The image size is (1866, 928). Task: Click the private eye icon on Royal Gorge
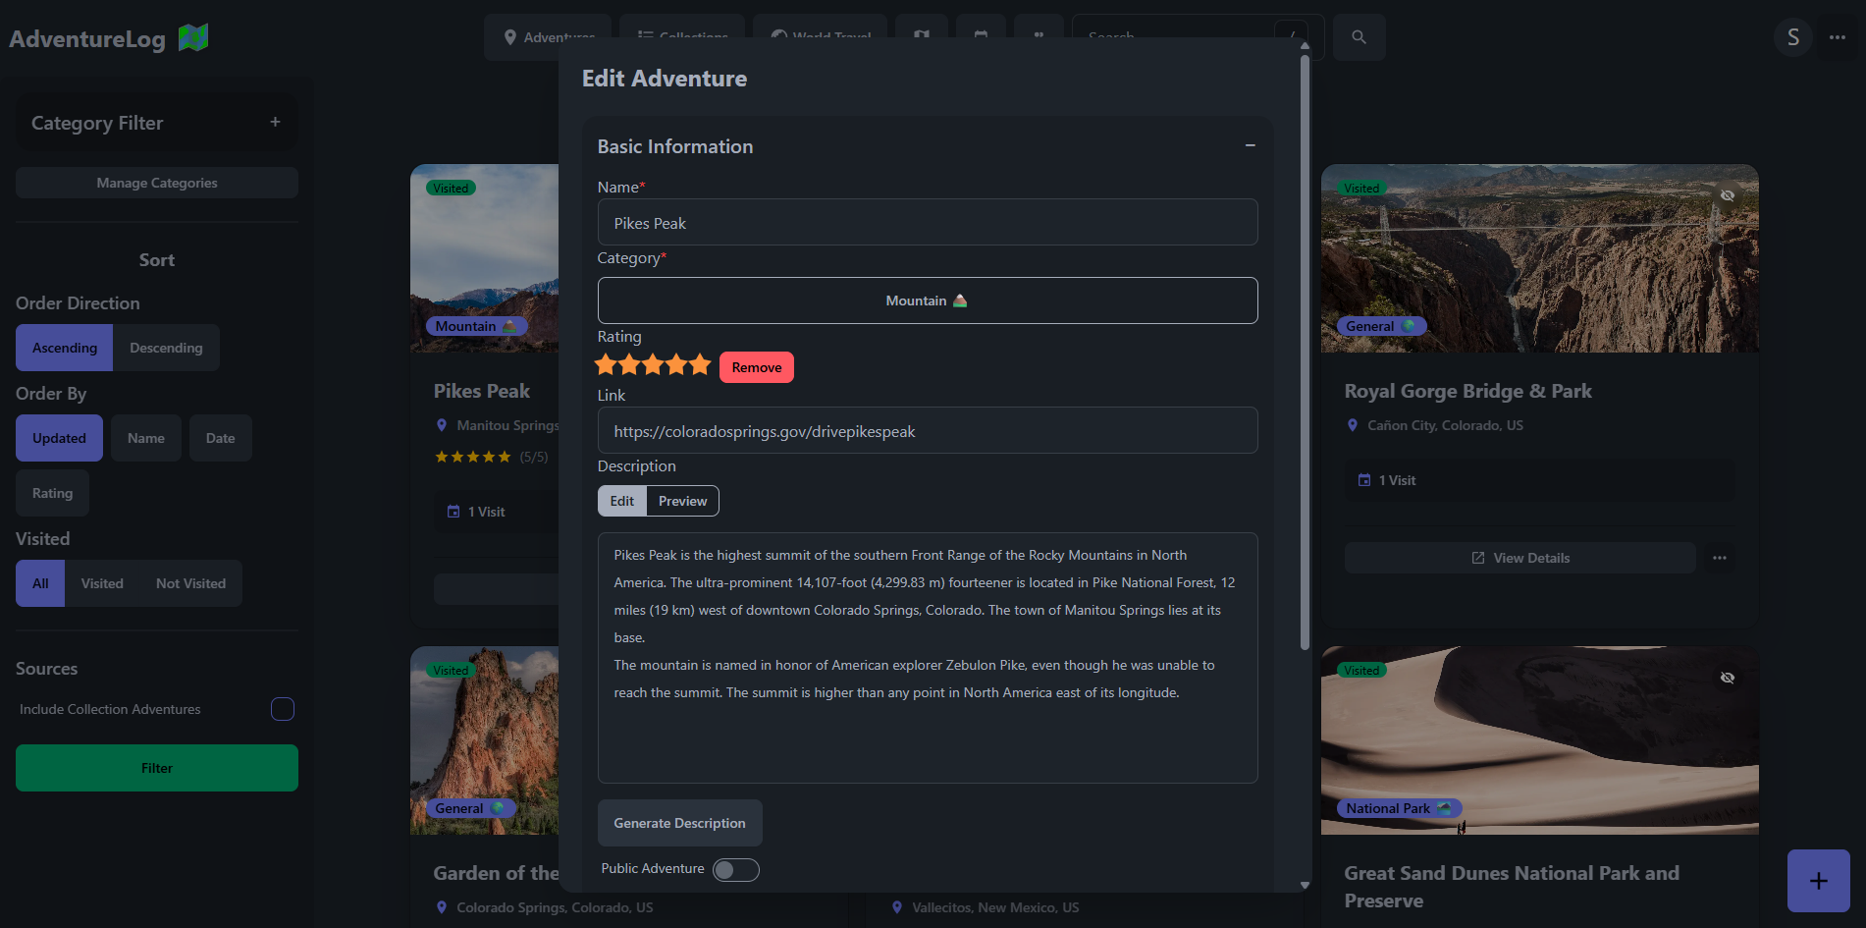pos(1727,195)
